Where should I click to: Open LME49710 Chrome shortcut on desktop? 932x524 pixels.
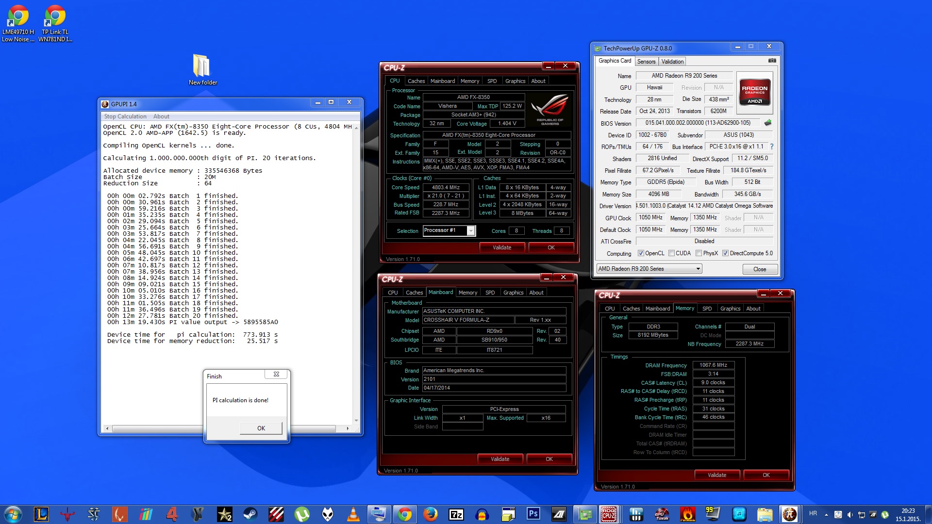18,24
